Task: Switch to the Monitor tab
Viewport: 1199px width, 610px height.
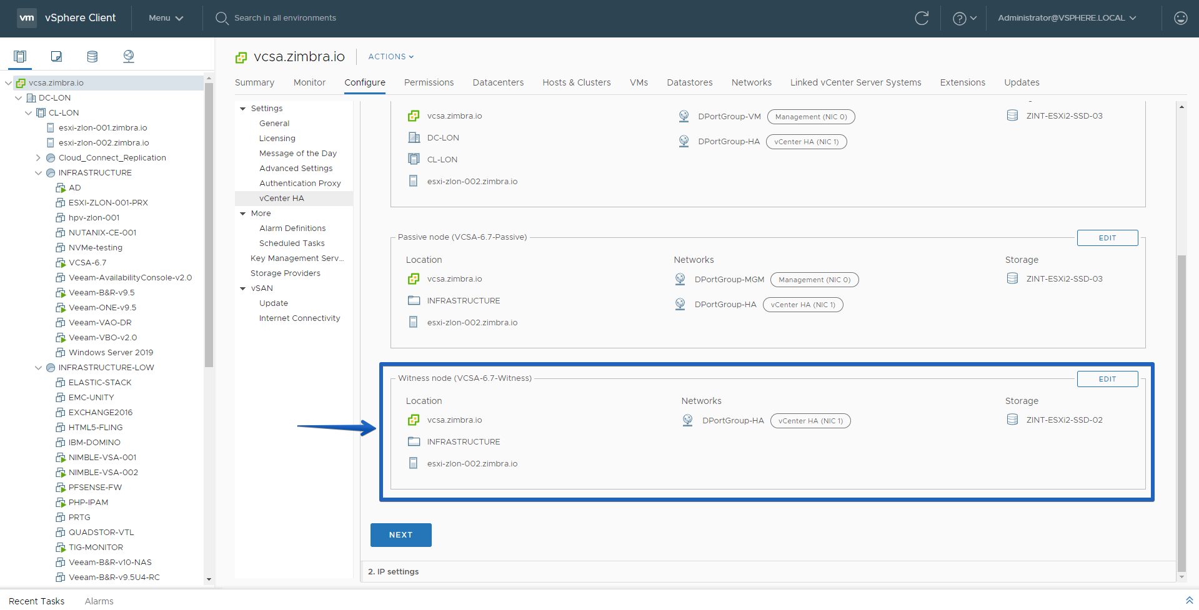Action: 309,82
